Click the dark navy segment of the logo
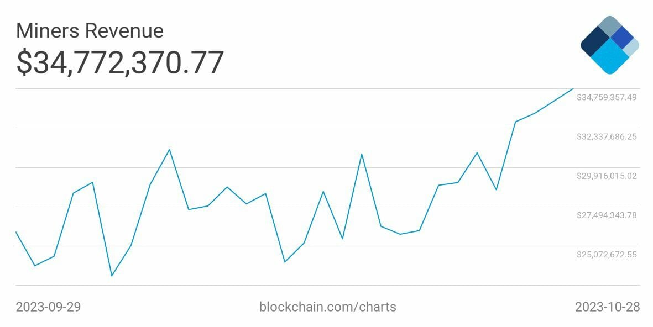Screen dimensions: 653x327 pyautogui.click(x=595, y=41)
